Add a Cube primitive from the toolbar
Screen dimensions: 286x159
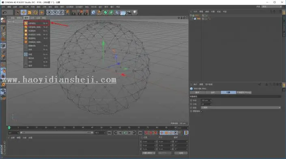93,13
